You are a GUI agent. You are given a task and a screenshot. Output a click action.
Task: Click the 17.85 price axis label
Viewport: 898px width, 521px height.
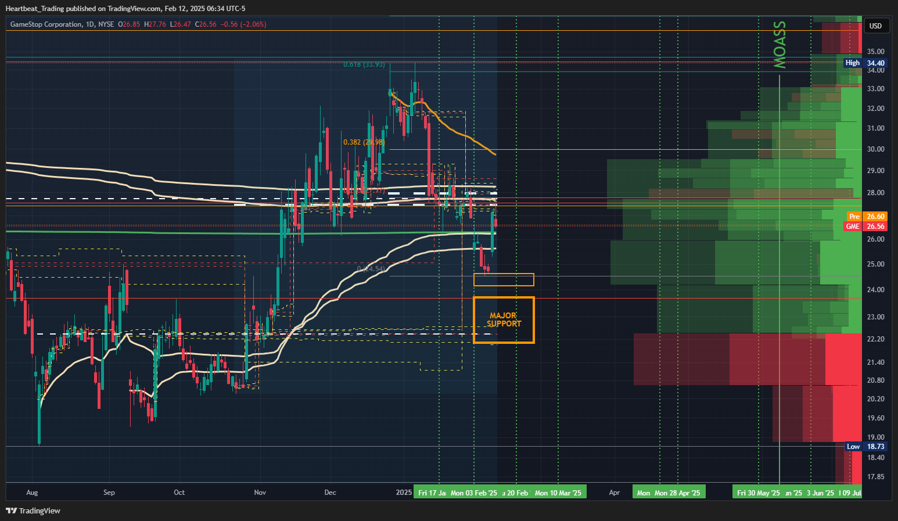pos(875,477)
